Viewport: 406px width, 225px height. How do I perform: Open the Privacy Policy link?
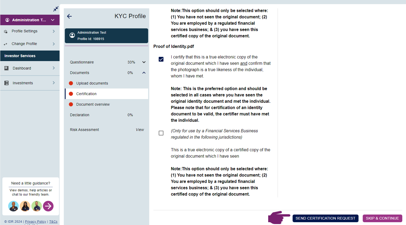tap(35, 222)
